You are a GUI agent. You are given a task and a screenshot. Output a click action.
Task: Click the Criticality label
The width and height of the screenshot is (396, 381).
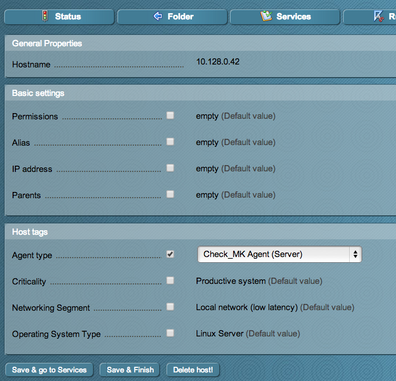(x=29, y=282)
